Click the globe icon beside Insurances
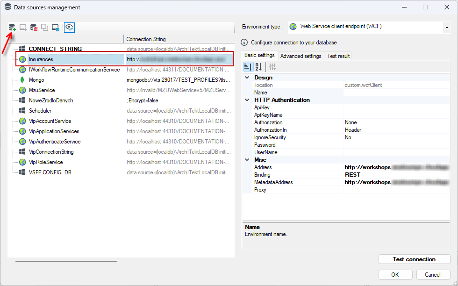This screenshot has width=458, height=286. coord(22,59)
